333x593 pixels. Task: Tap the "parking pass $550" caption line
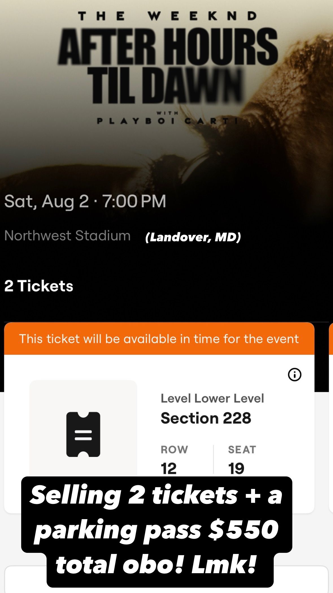click(156, 530)
